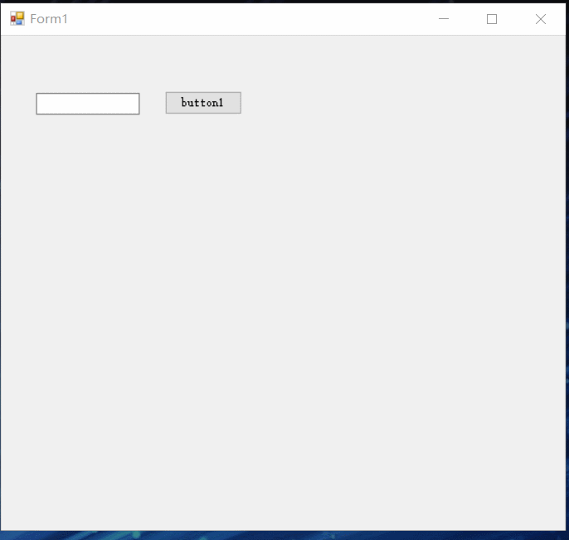Click the X icon to exit Form1

[541, 18]
